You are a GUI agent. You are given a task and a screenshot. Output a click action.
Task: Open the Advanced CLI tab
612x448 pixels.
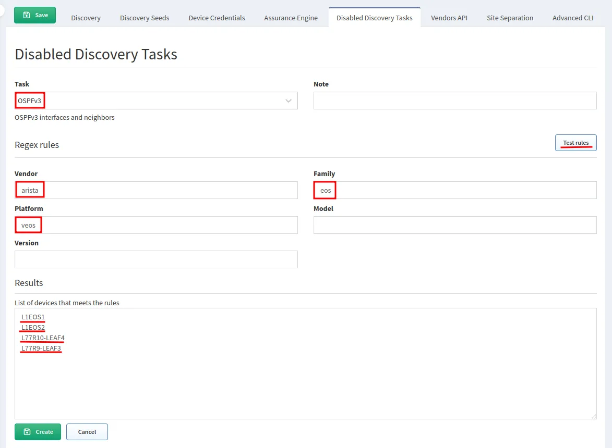tap(572, 18)
